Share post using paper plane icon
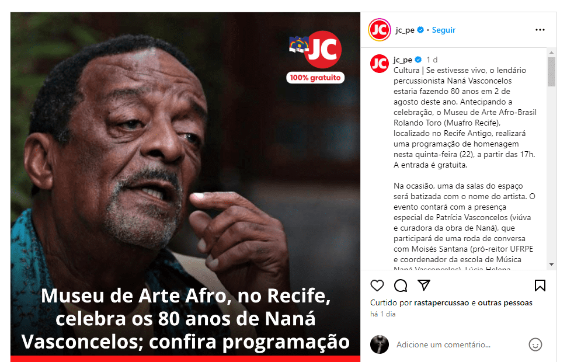567x362 pixels. click(424, 286)
